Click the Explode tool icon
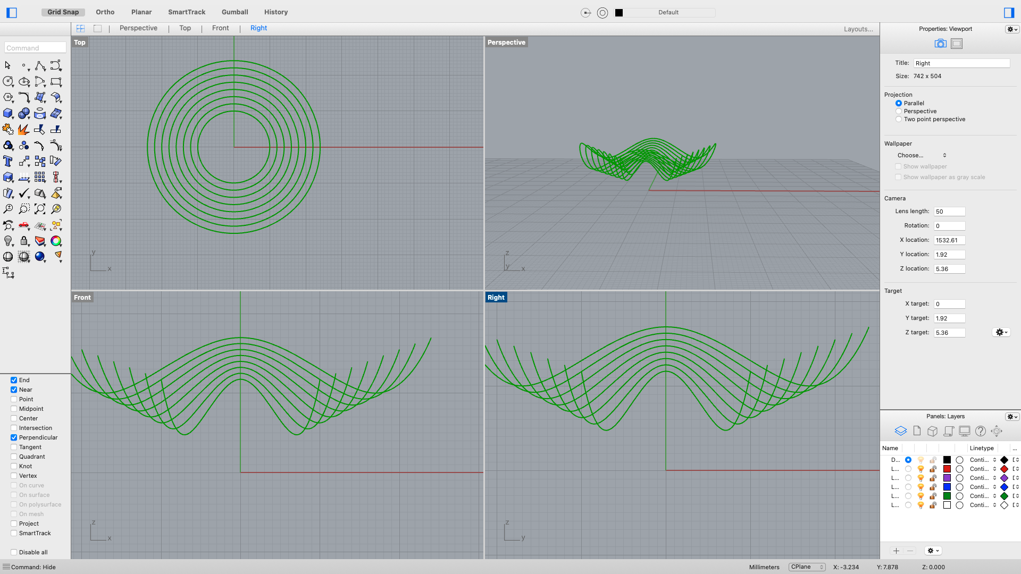The width and height of the screenshot is (1021, 574). 23,129
